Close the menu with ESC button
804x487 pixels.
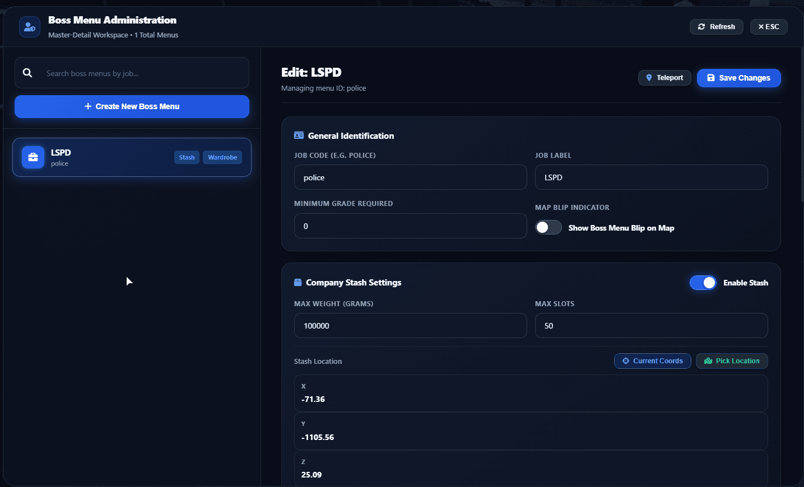coord(769,27)
